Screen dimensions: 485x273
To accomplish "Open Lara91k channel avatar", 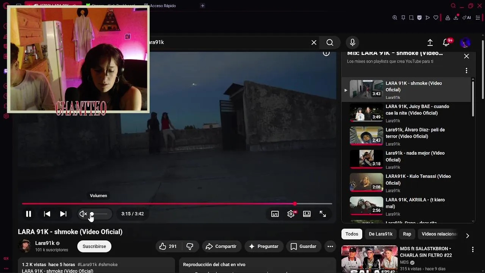I will (25, 246).
